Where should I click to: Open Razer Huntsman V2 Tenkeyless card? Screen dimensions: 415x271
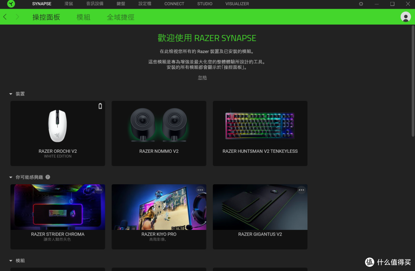pos(260,133)
